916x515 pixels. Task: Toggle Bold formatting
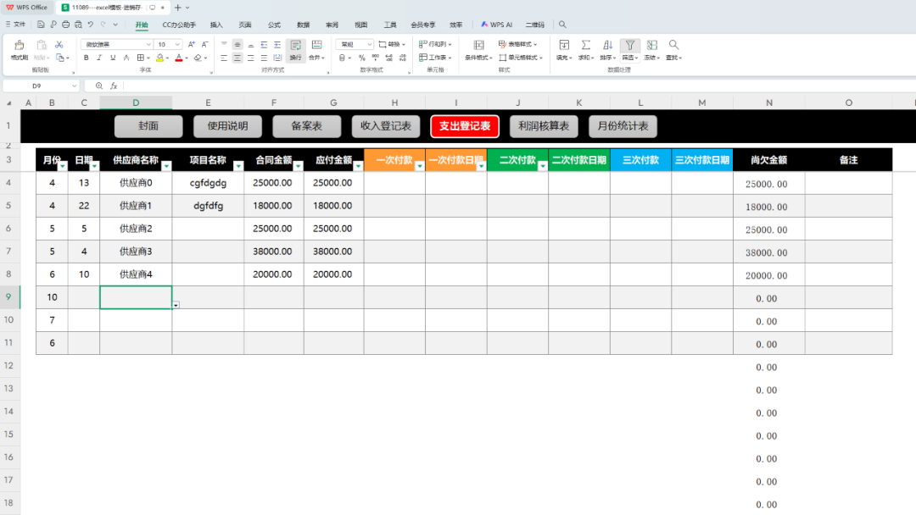tap(86, 58)
